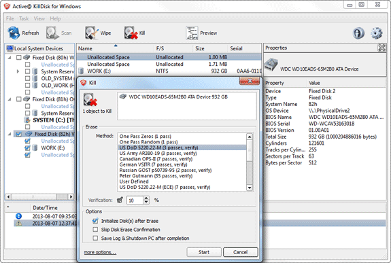Open the more options... link
Viewport: 391px width, 263px height.
pos(100,252)
